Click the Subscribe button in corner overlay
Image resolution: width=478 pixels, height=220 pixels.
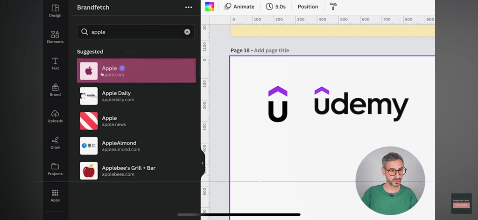tap(461, 205)
